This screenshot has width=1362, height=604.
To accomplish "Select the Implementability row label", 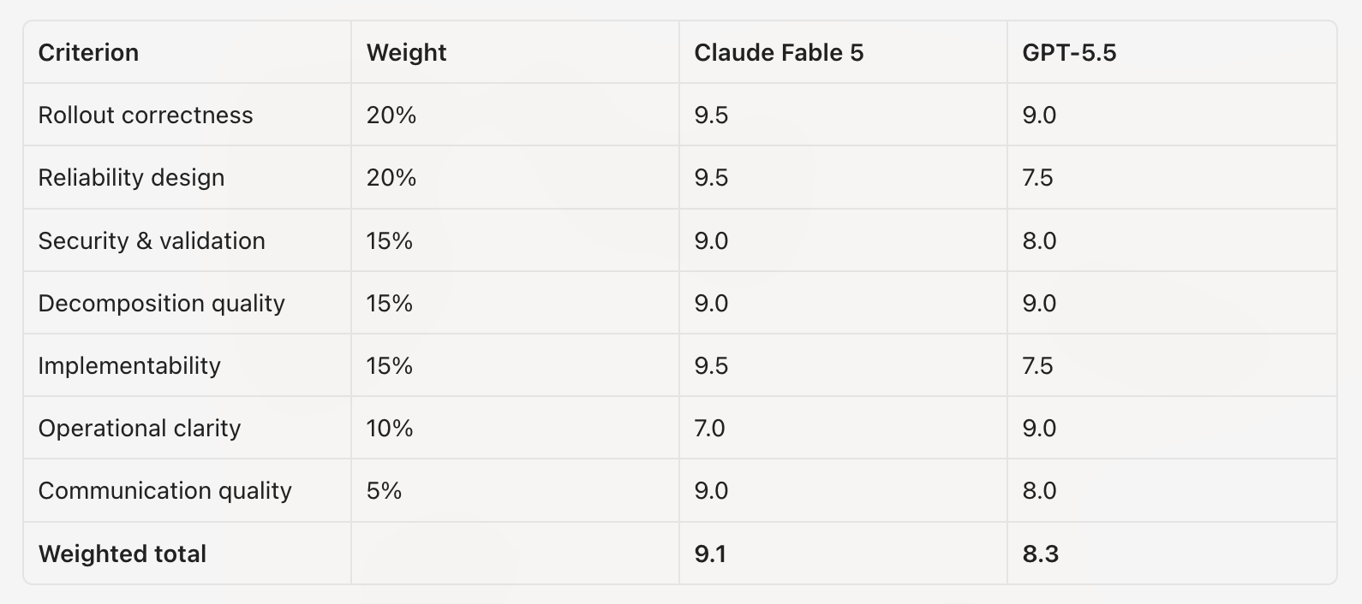I will point(129,365).
